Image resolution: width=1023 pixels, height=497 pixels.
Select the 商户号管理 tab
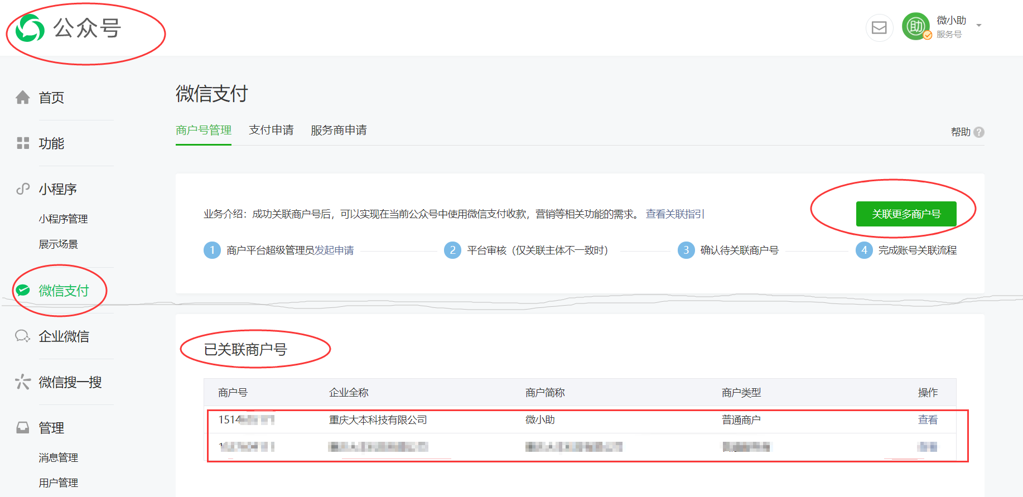tap(204, 130)
